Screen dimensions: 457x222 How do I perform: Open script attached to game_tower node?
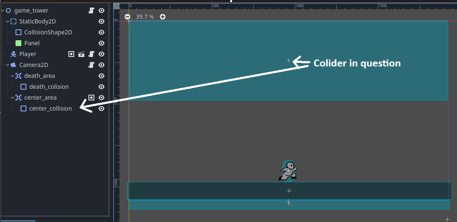coord(91,10)
